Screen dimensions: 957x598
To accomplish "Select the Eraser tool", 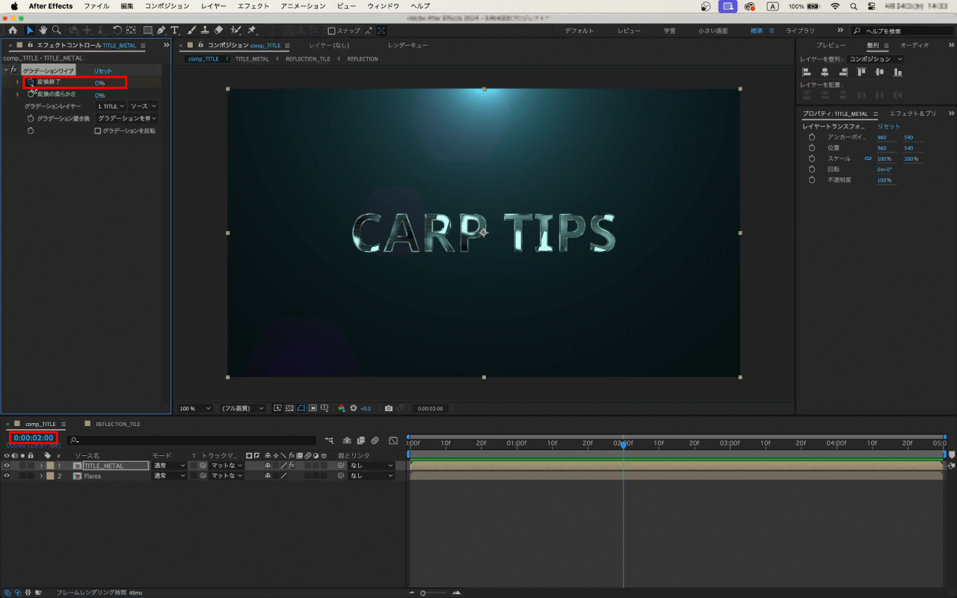I will point(218,31).
